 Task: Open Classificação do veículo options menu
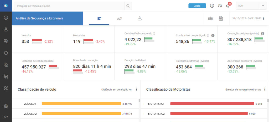click(x=136, y=89)
